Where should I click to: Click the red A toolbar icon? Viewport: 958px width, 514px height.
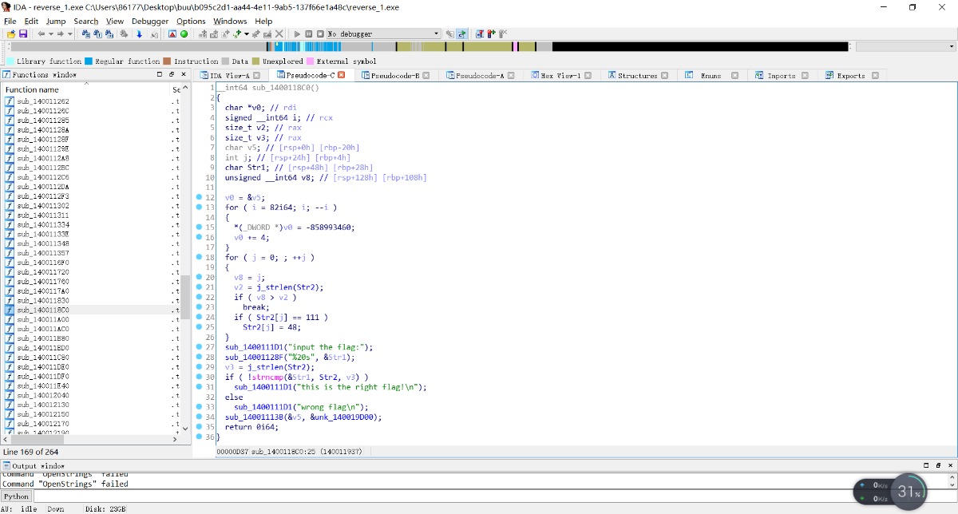[x=173, y=34]
